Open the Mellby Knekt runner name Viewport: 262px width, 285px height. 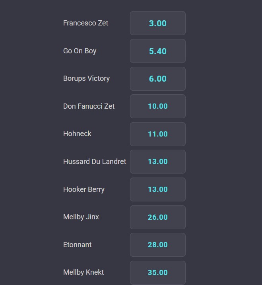[x=83, y=272]
